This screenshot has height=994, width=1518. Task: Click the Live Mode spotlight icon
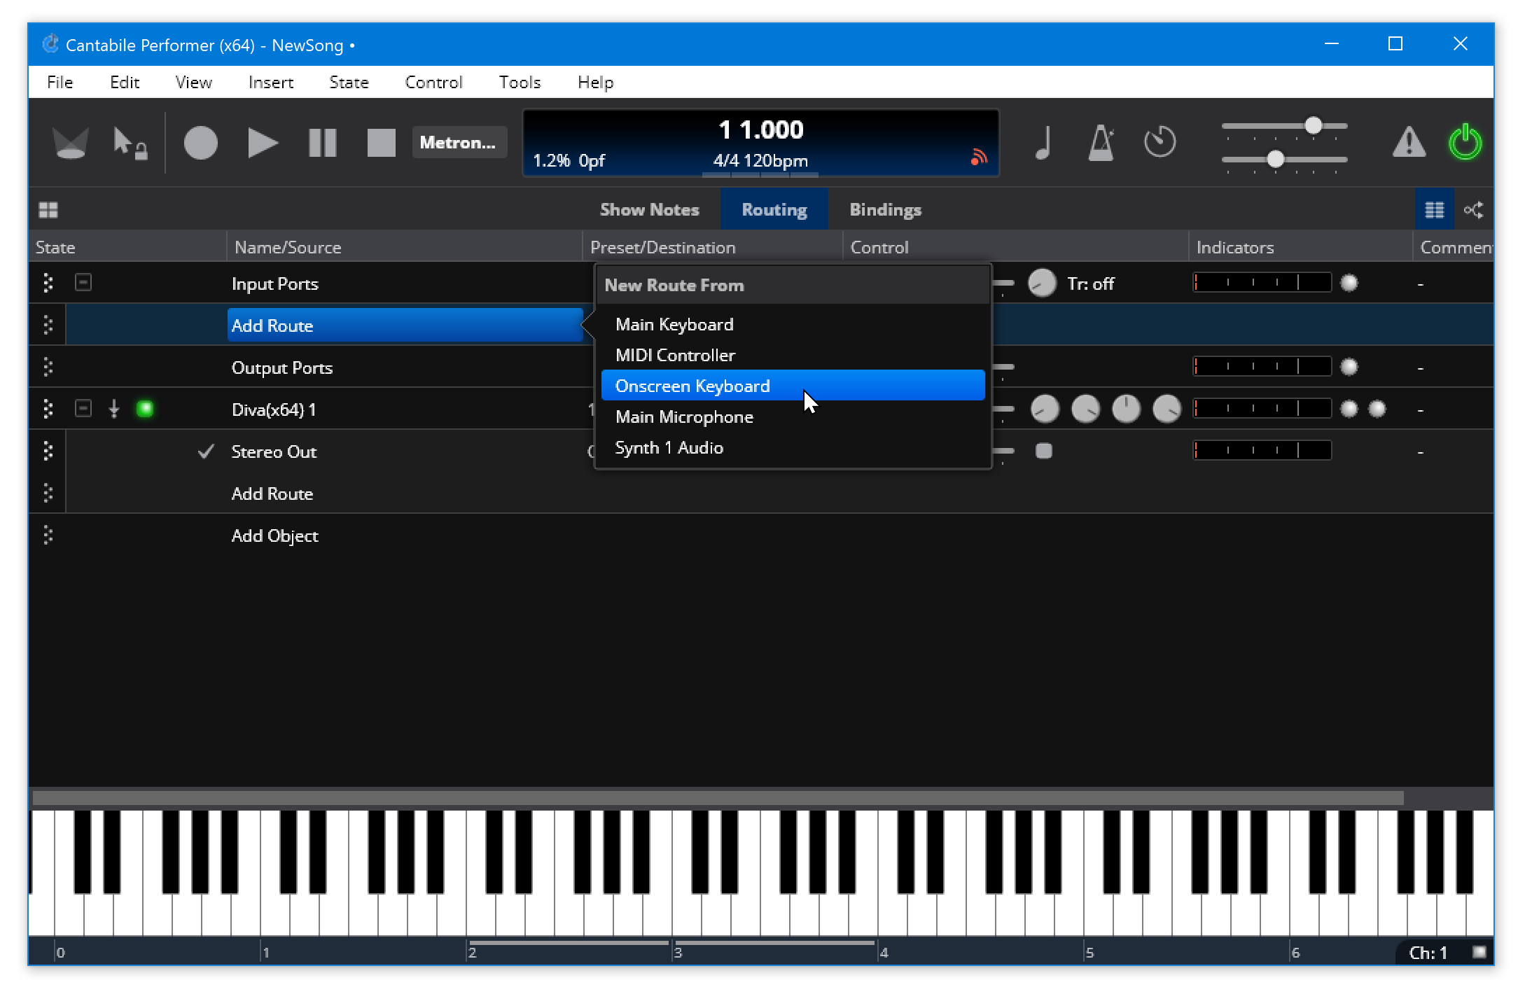[70, 143]
